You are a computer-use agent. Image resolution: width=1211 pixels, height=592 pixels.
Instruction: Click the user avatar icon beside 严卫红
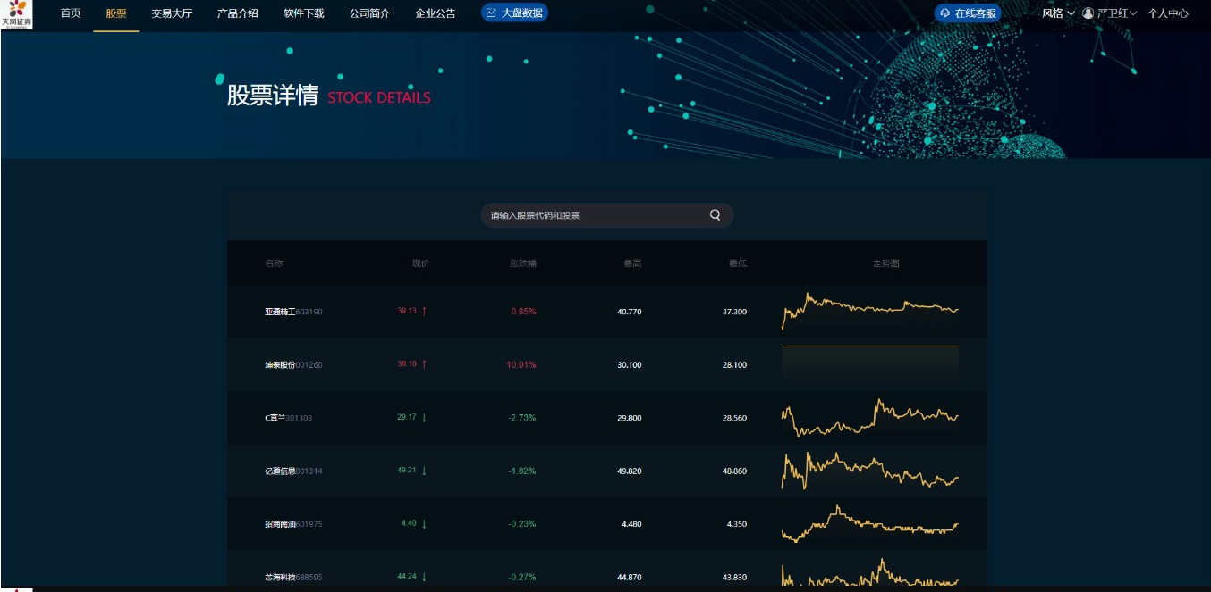pos(1088,13)
